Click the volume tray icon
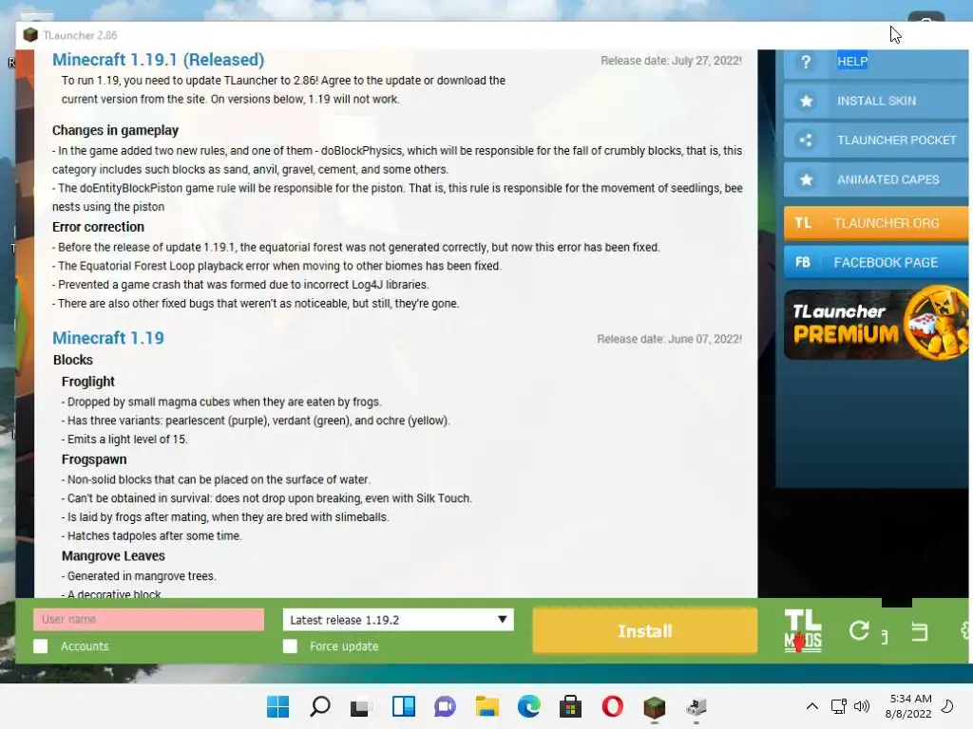The image size is (973, 729). pos(861,706)
